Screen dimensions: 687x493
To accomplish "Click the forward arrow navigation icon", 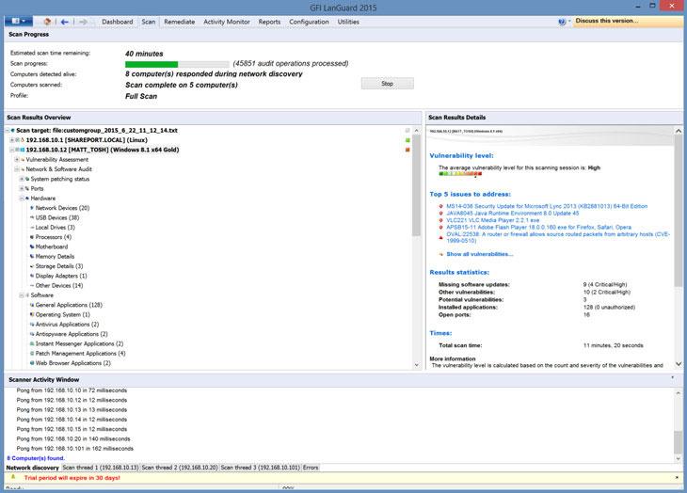I will tap(83, 22).
